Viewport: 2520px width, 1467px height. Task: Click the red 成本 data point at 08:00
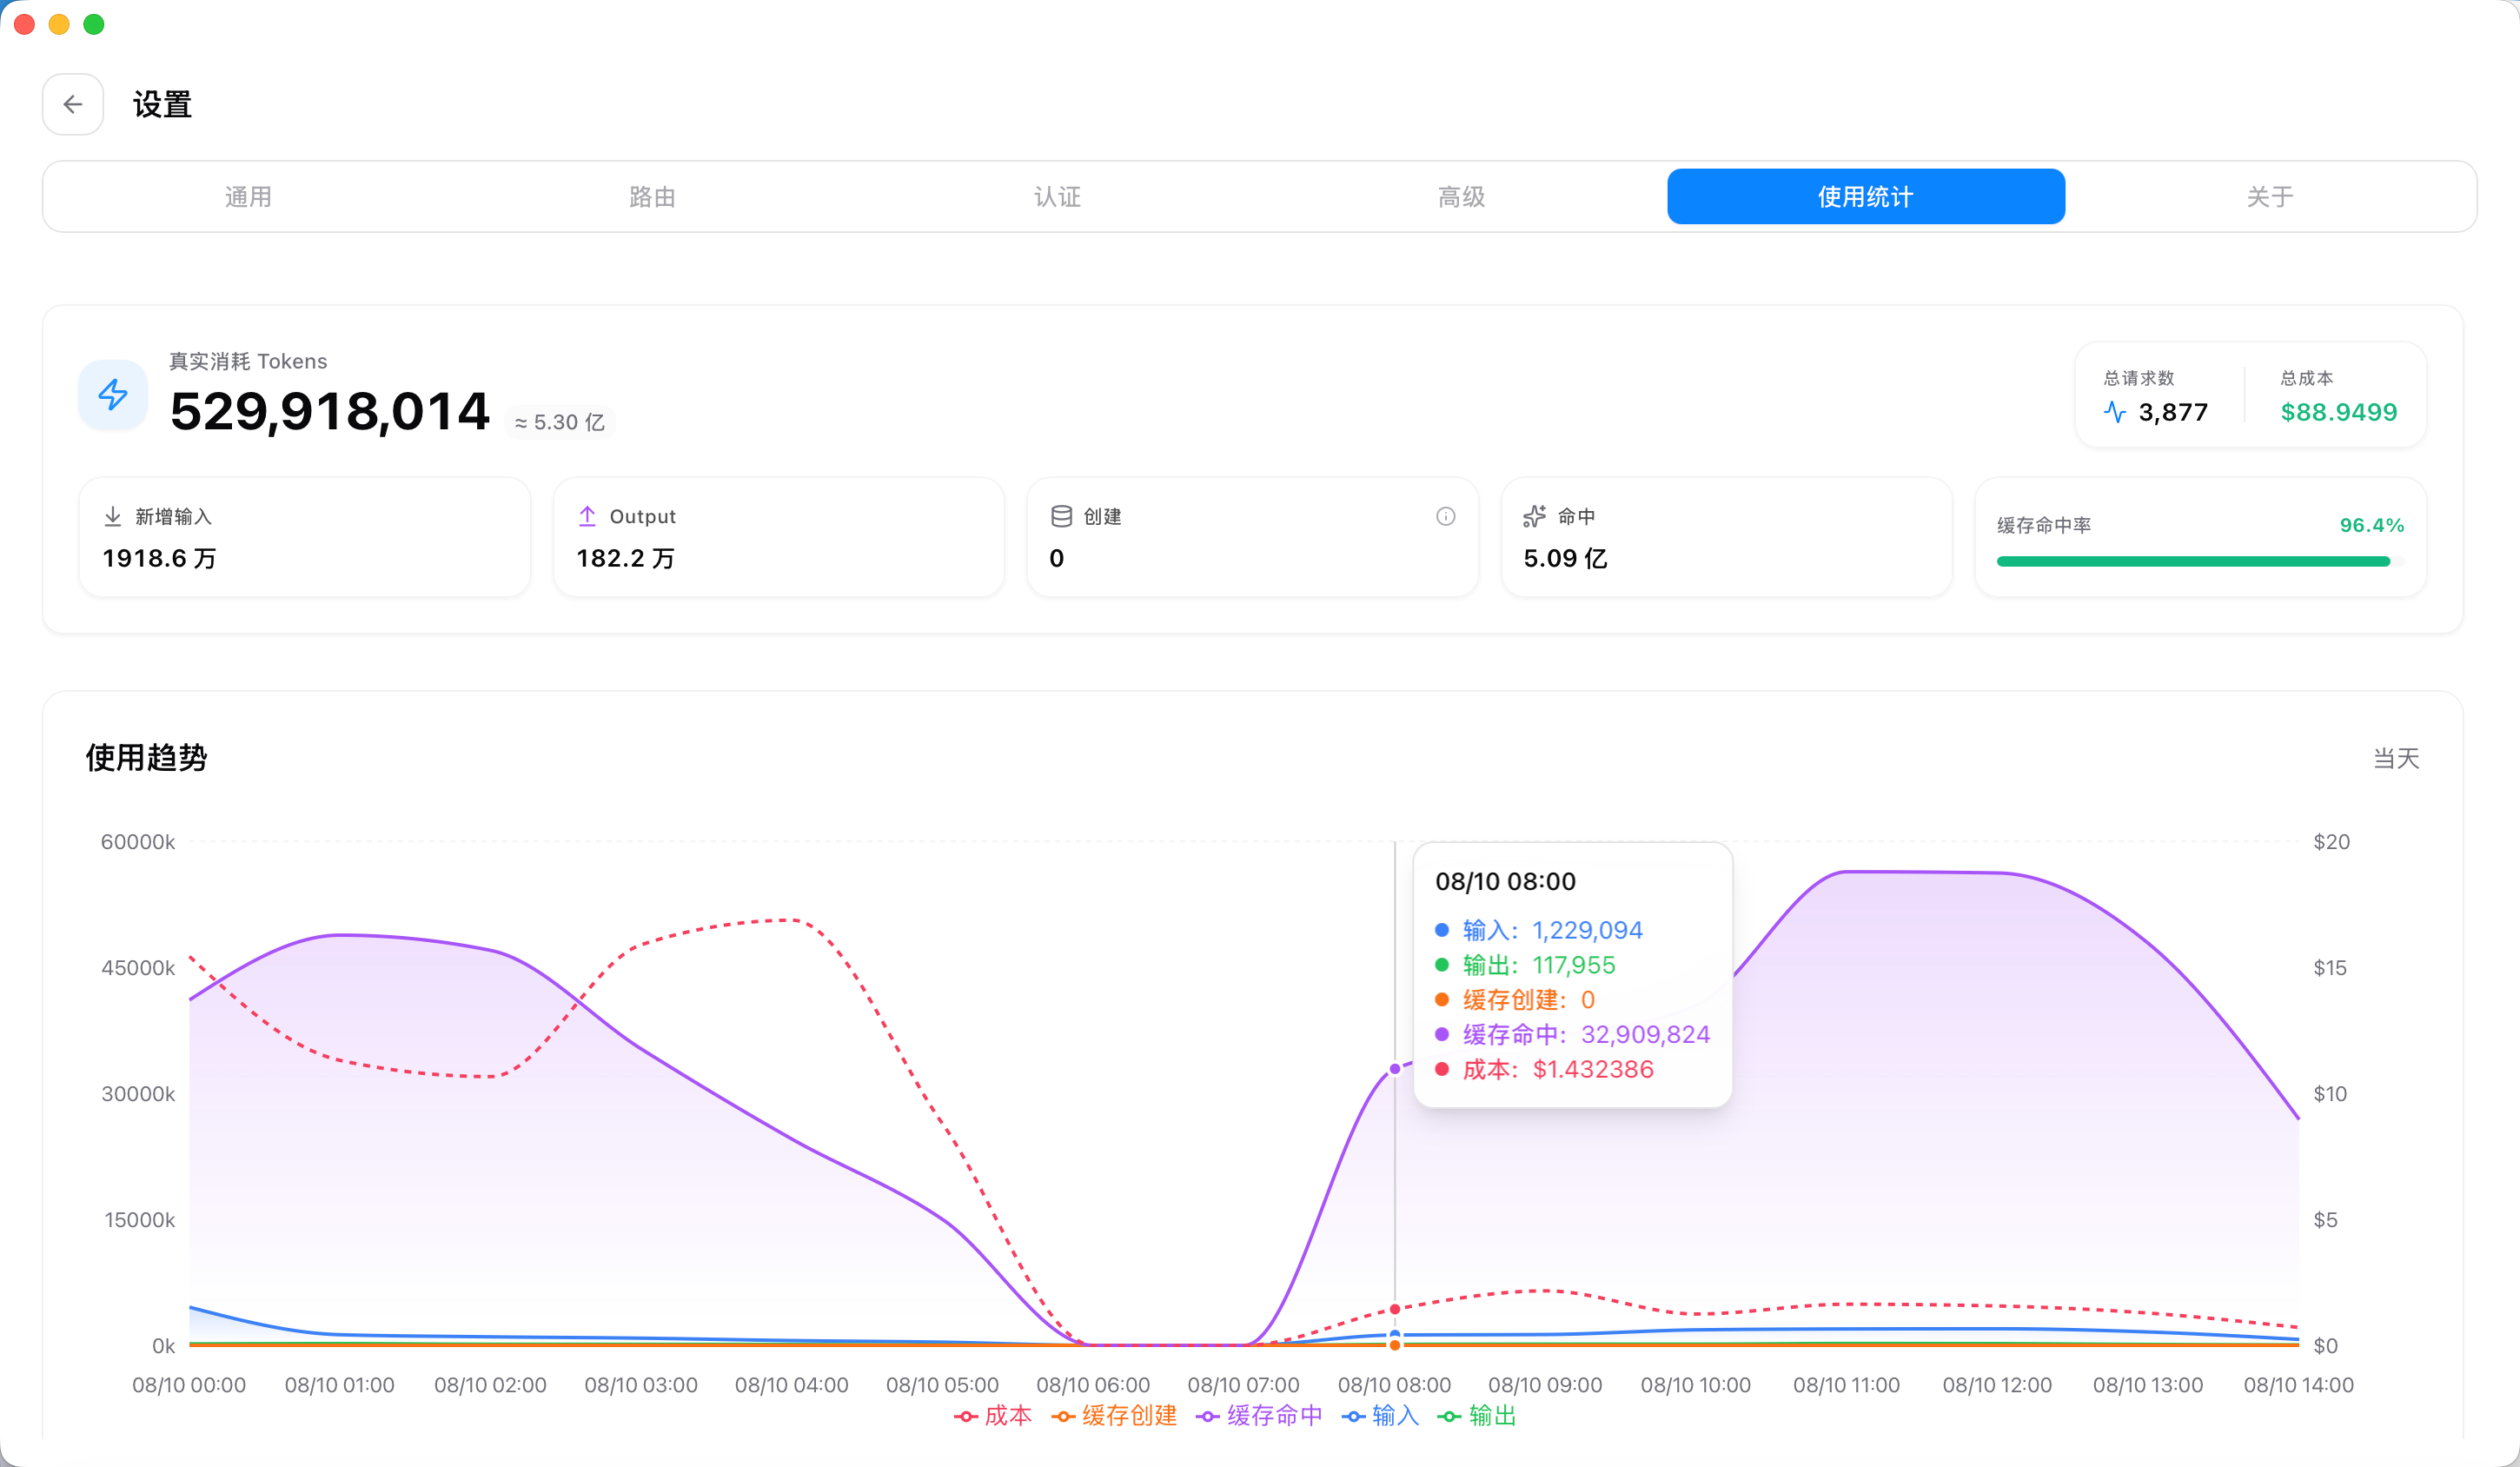coord(1395,1309)
